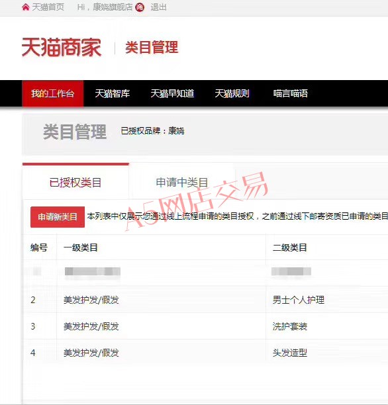The image size is (388, 405).
Task: Click the 天猫商家 logo
Action: pos(62,47)
